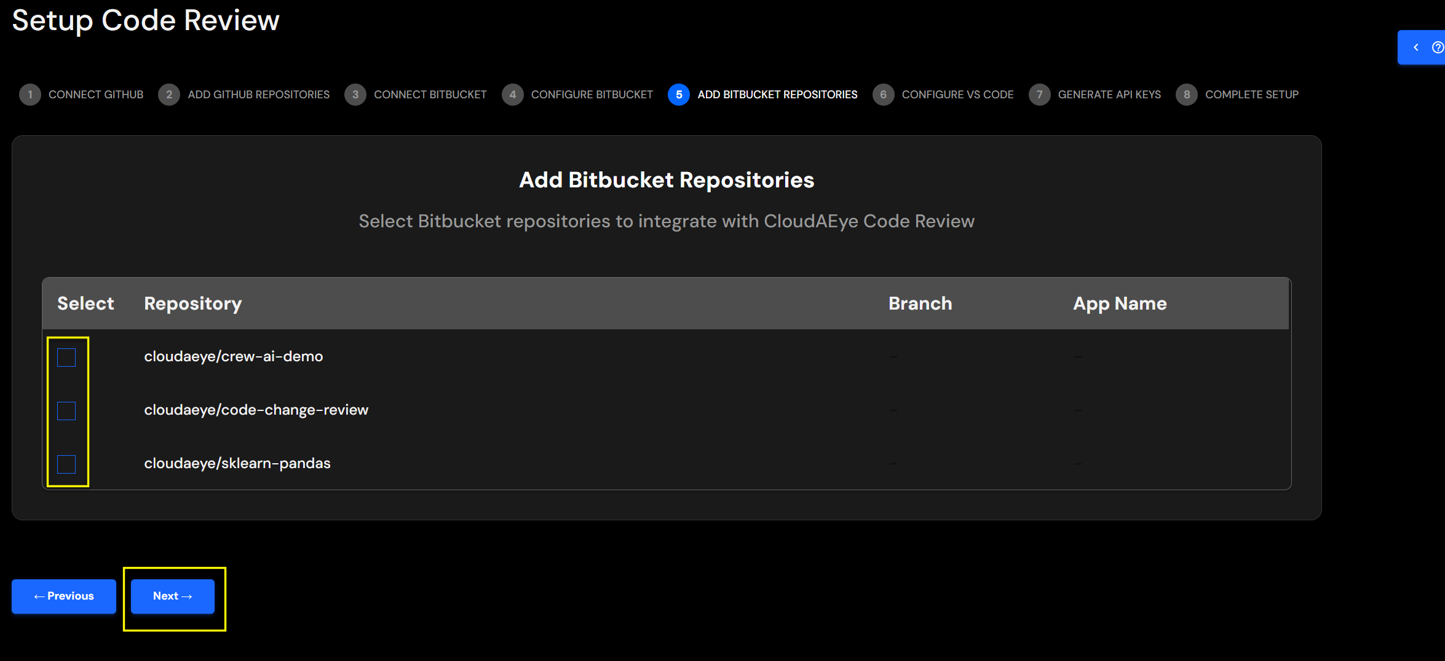The image size is (1445, 661).
Task: Enable the cloudaeye/sklearn-pandas checkbox
Action: 66,465
